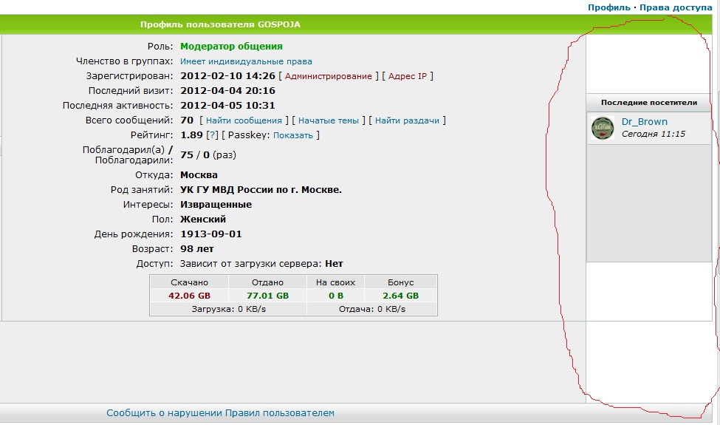Switch to the Профиль tab
The width and height of the screenshot is (720, 425).
608,7
